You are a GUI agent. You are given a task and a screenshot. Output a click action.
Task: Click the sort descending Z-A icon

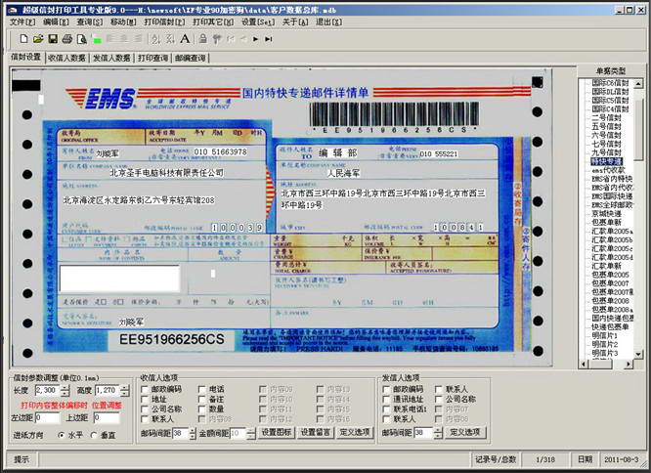click(170, 39)
